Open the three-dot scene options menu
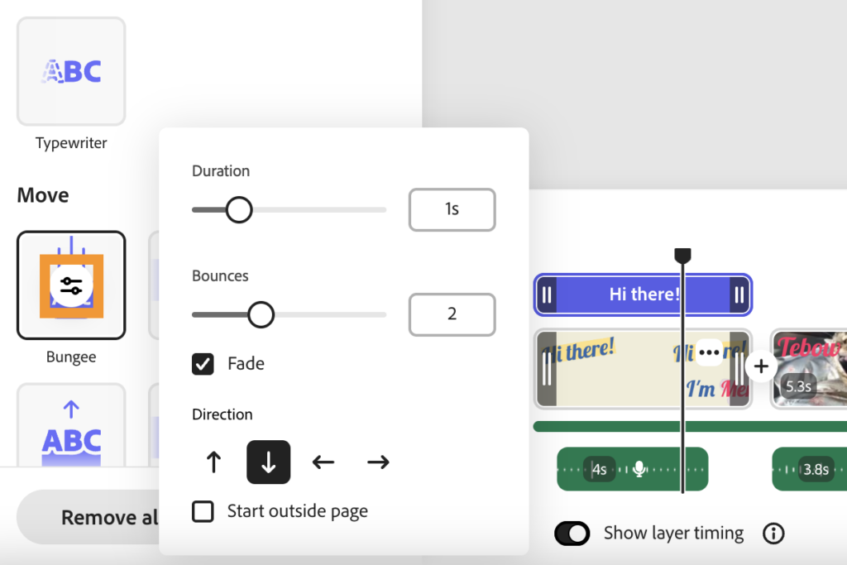The image size is (847, 565). click(709, 352)
